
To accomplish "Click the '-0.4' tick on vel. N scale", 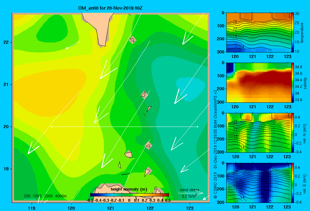I will coord(298,152).
